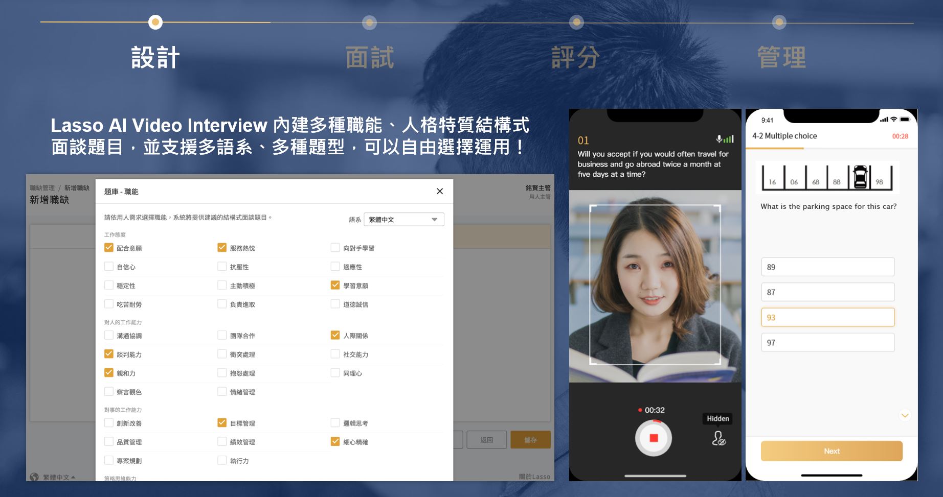943x497 pixels.
Task: Check the 團隊合作 checkbox
Action: click(x=222, y=335)
